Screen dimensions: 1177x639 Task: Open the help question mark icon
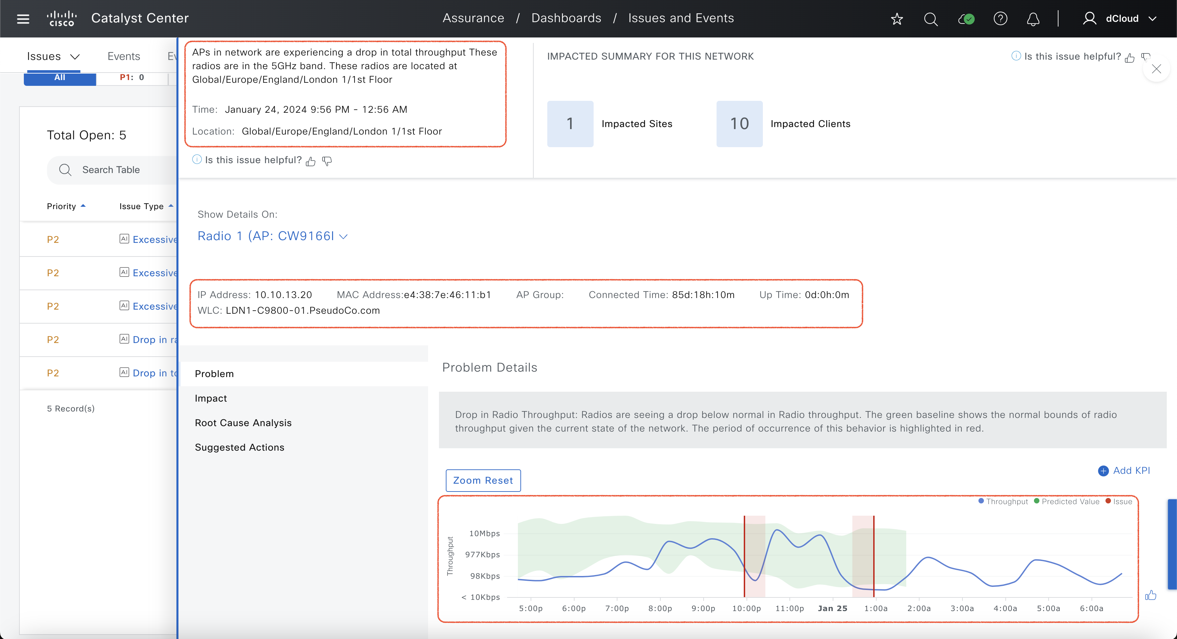pyautogui.click(x=1000, y=19)
